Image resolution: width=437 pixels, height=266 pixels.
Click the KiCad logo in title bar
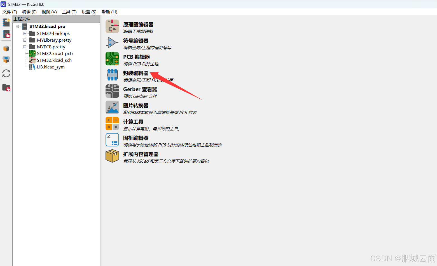coord(3,4)
